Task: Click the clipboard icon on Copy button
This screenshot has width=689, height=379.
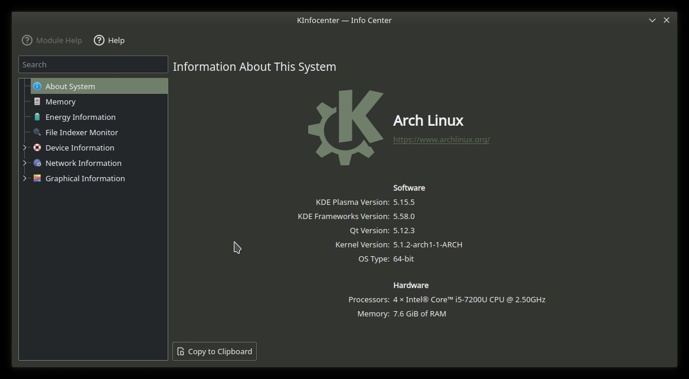Action: [x=181, y=351]
